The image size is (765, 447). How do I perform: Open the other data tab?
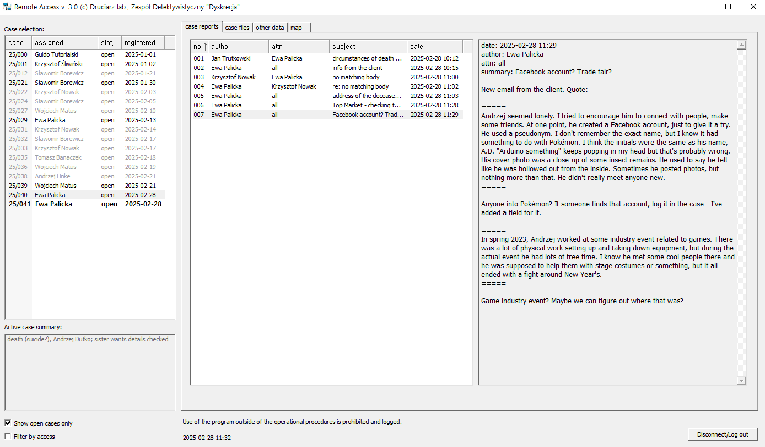click(270, 28)
